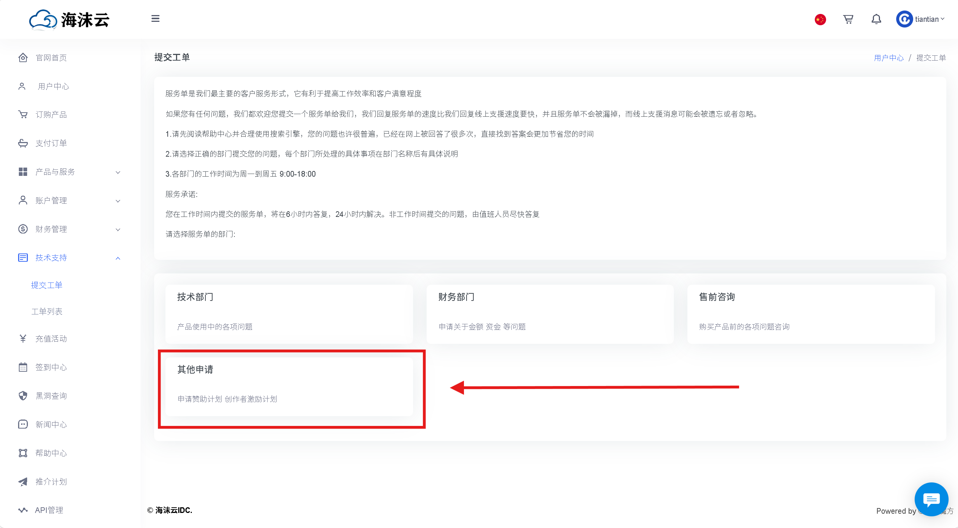Click the notification bell icon

coord(876,19)
